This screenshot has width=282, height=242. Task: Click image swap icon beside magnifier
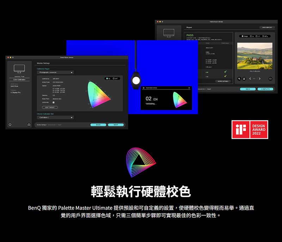244,79
